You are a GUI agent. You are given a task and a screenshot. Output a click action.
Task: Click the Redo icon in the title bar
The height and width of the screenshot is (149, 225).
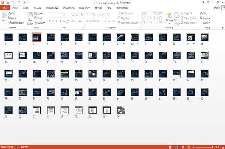click(19, 2)
